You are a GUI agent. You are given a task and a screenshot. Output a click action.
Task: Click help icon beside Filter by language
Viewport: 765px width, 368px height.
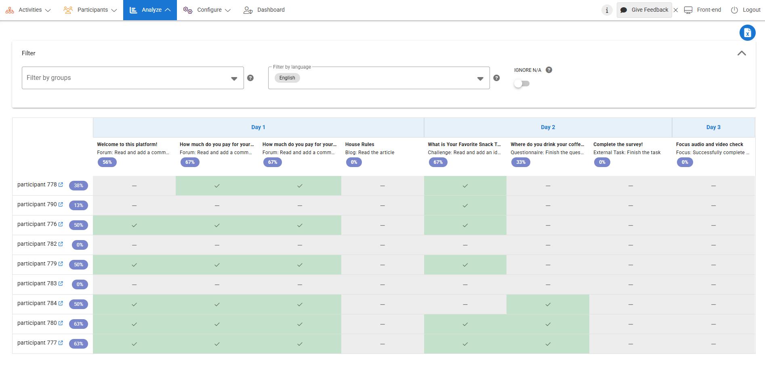point(496,78)
